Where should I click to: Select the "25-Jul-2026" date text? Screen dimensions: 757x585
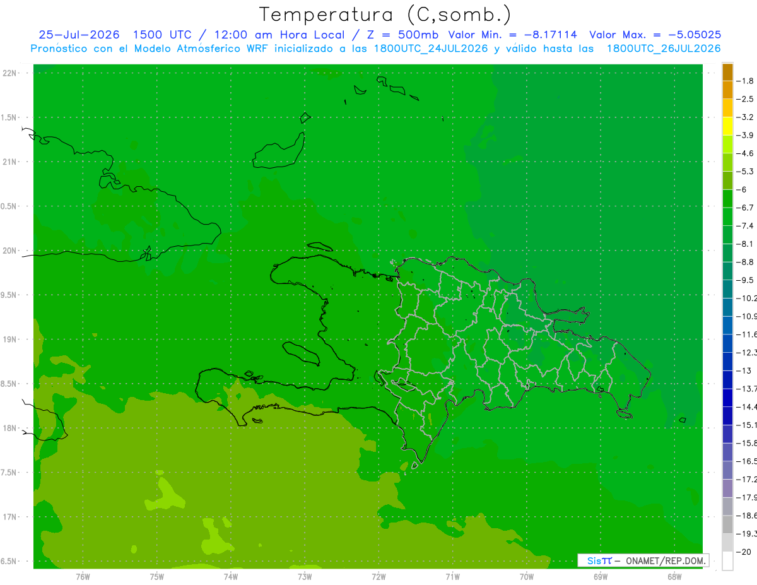click(x=79, y=35)
